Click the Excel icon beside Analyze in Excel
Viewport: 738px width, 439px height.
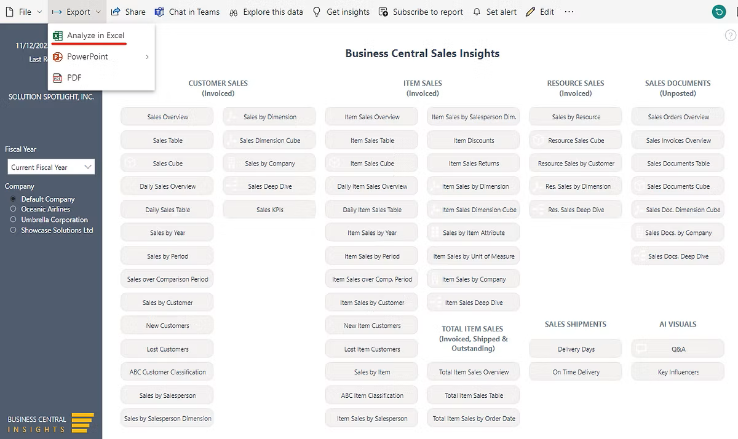coord(58,36)
